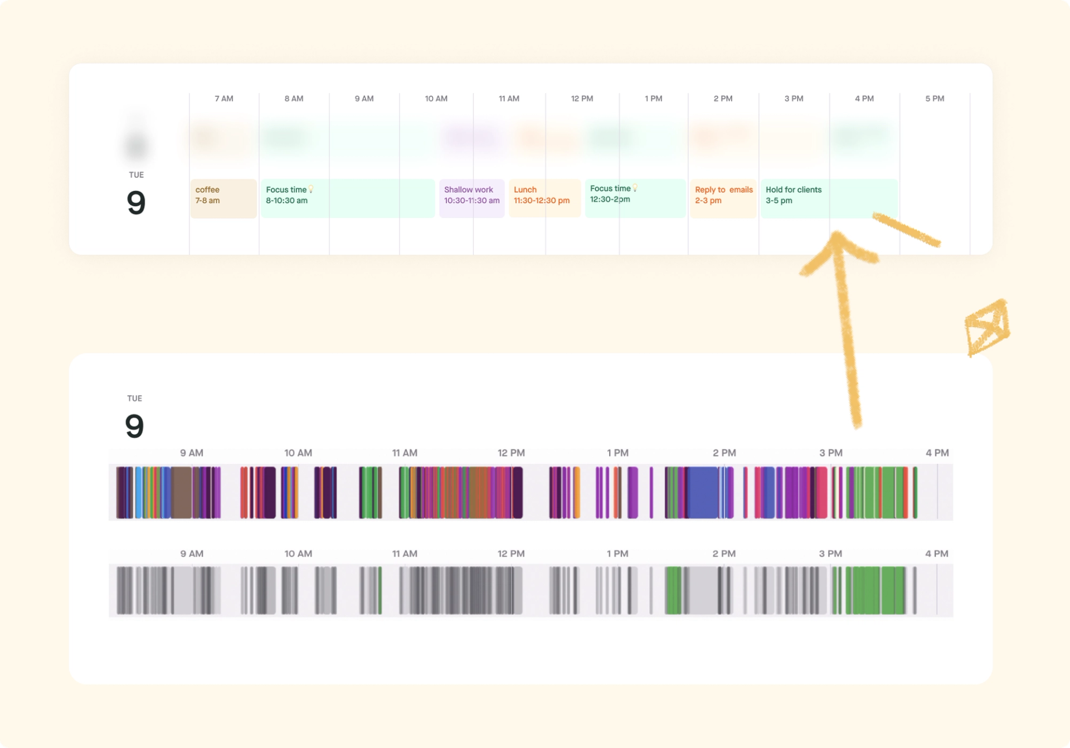
Task: Select the Shallow work event block
Action: 471,198
